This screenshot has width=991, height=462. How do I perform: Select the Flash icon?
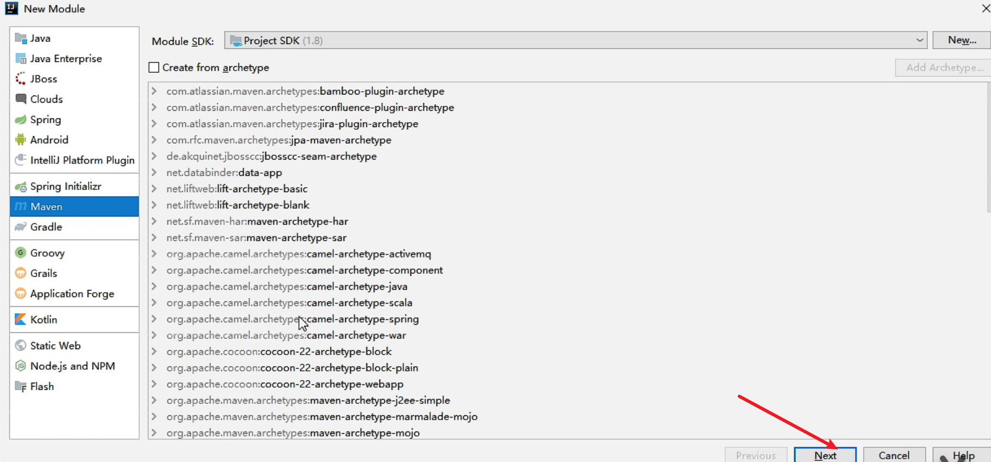pyautogui.click(x=21, y=387)
